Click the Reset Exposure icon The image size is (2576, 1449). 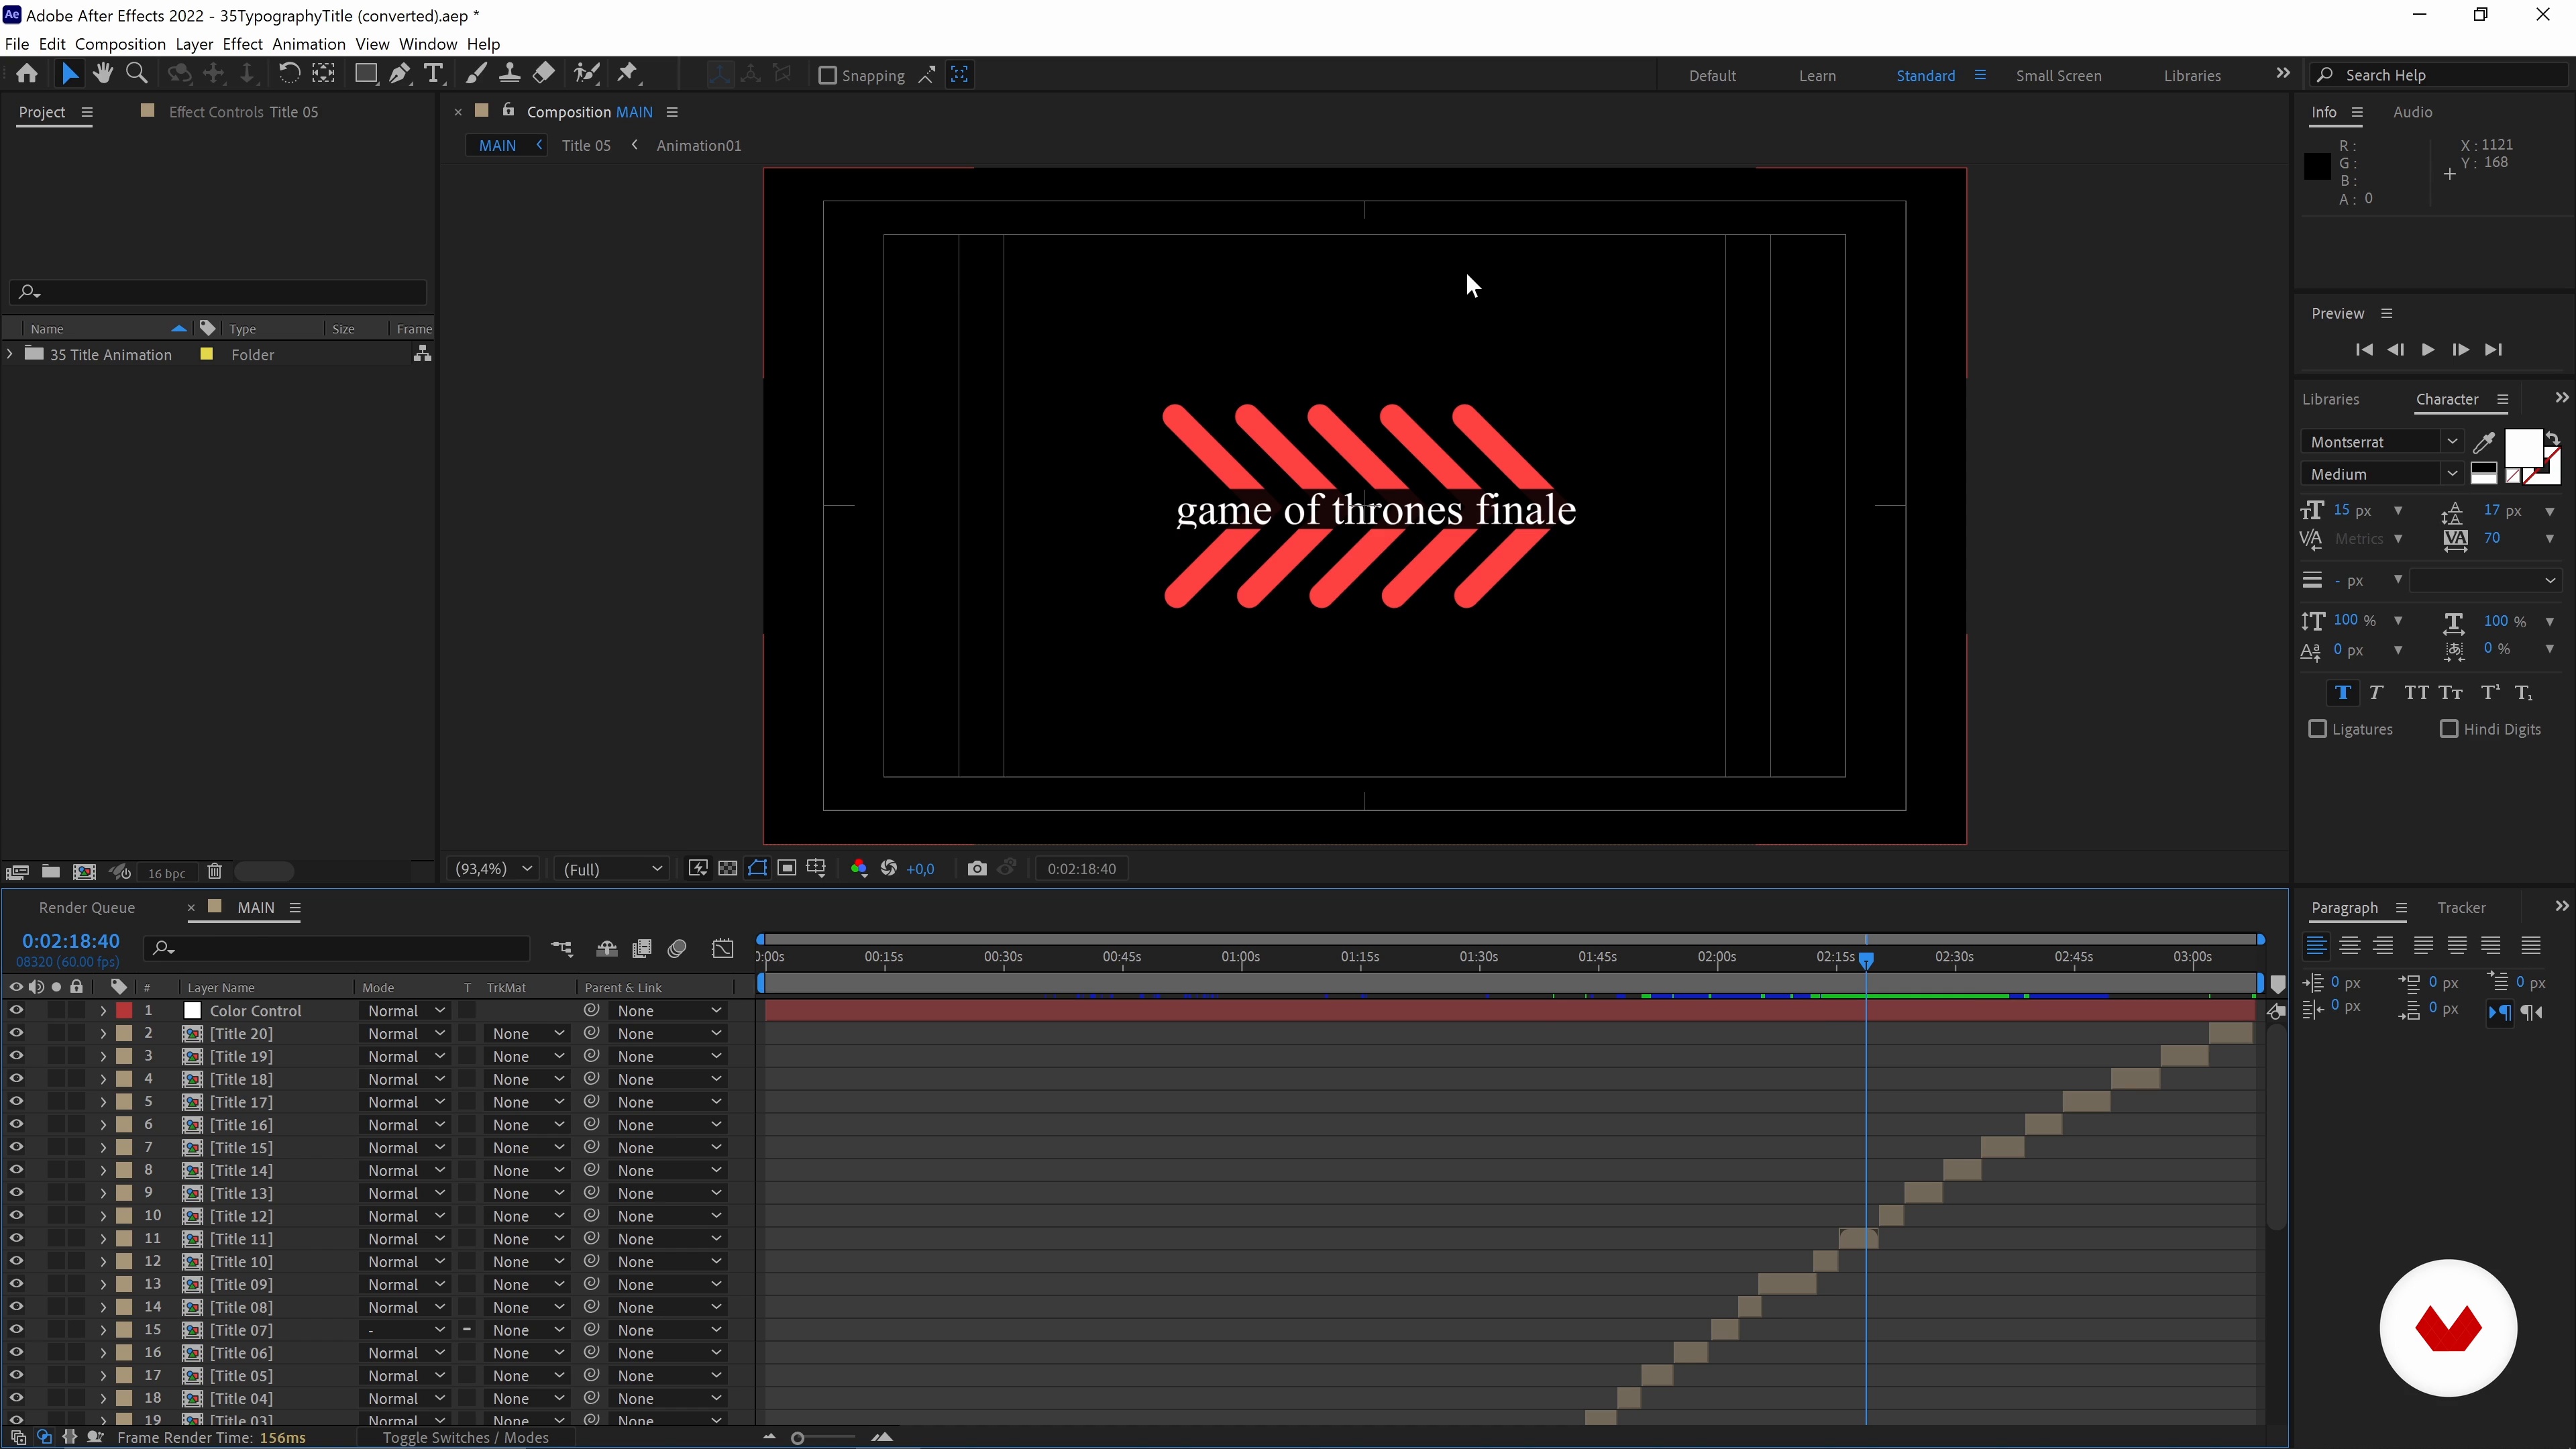[888, 868]
